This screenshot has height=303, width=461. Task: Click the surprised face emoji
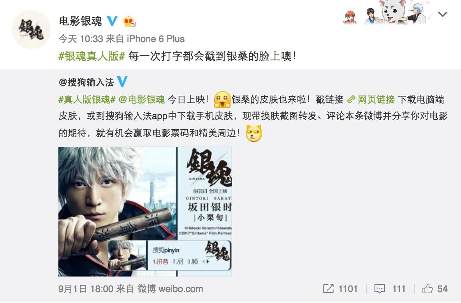pyautogui.click(x=222, y=99)
